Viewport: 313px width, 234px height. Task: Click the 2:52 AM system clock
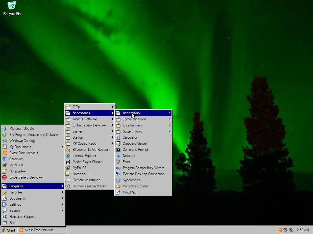[x=303, y=230]
